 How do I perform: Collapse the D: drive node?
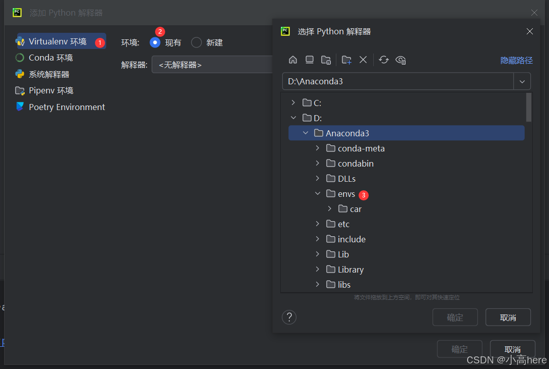(293, 118)
